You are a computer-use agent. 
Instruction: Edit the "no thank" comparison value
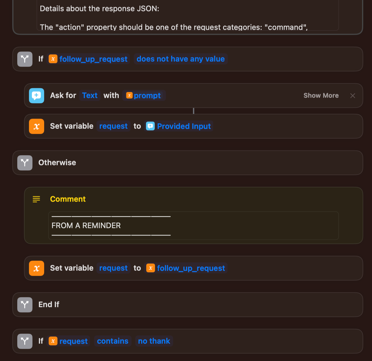pos(154,341)
